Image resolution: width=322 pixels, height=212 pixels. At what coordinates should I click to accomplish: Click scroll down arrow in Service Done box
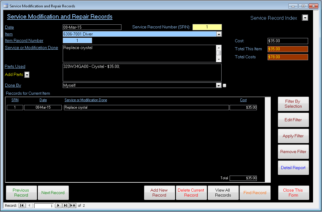click(219, 60)
